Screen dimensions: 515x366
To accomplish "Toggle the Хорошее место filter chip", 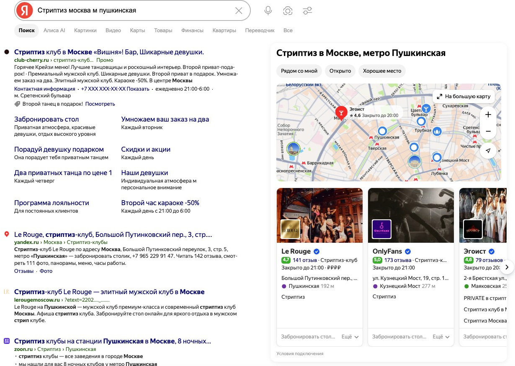I will click(382, 71).
